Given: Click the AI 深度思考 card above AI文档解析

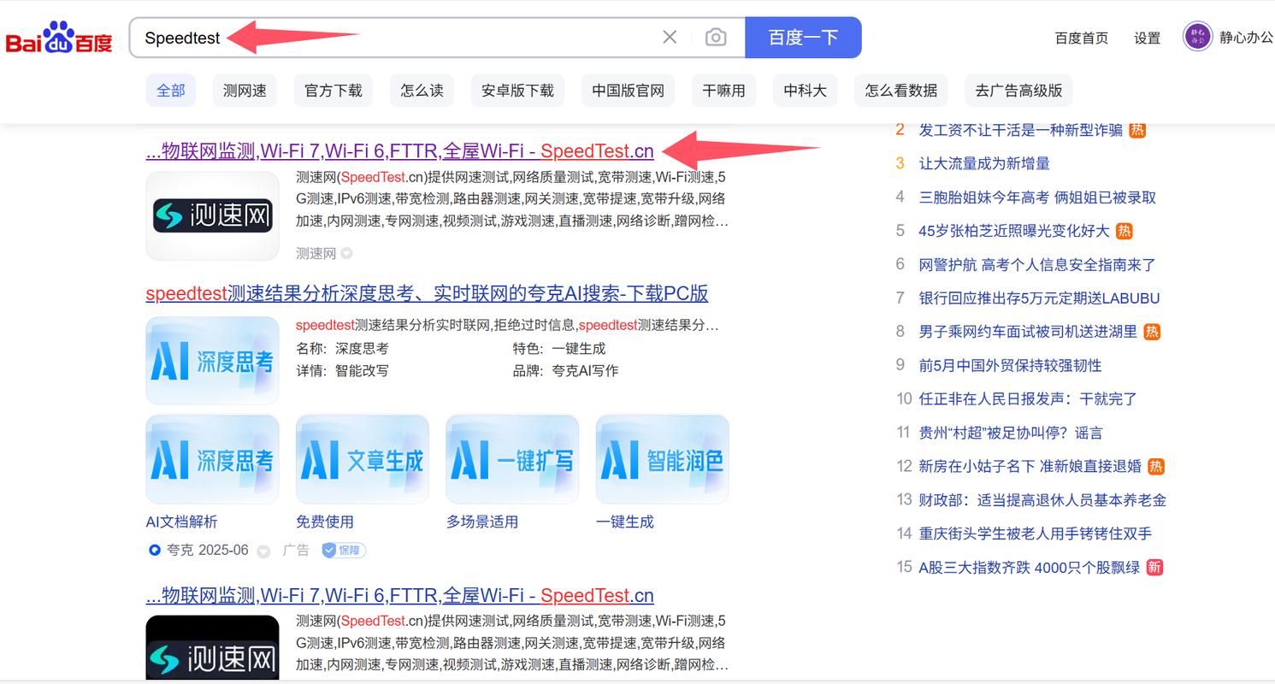Looking at the screenshot, I should pos(213,460).
